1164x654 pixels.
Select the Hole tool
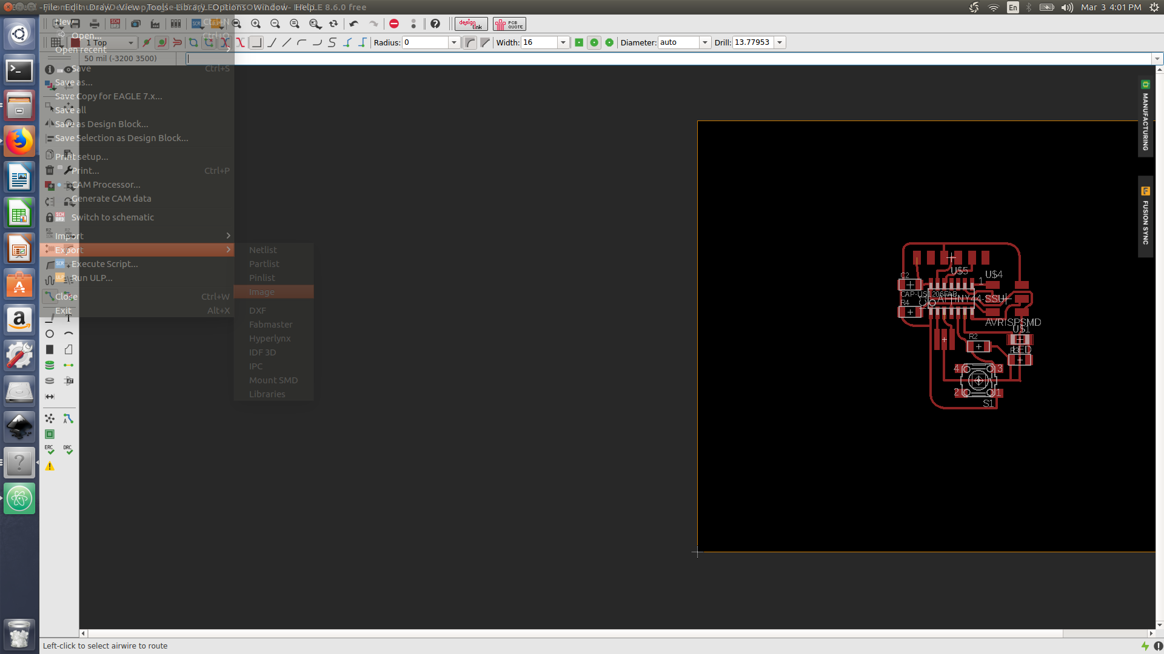50,381
